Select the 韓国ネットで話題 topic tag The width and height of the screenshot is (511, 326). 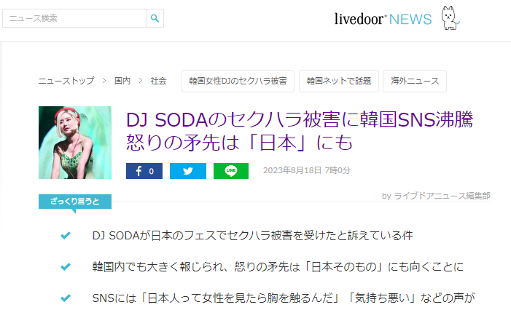339,81
